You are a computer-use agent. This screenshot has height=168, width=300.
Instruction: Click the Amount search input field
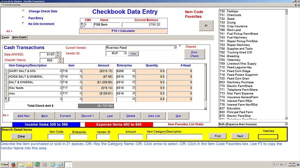(x=130, y=137)
